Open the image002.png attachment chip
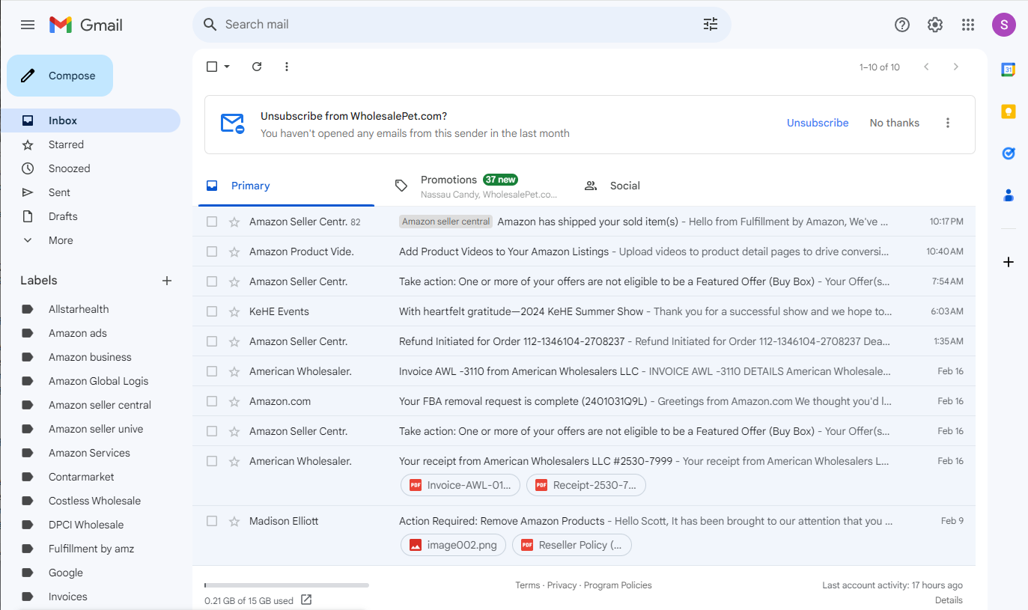This screenshot has height=610, width=1028. coord(454,545)
